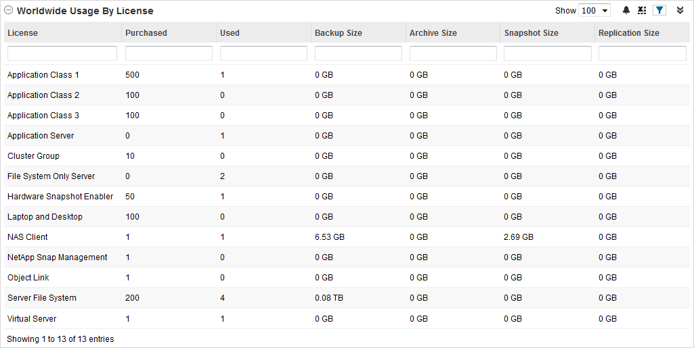Toggle the column filter funnel icon

659,11
